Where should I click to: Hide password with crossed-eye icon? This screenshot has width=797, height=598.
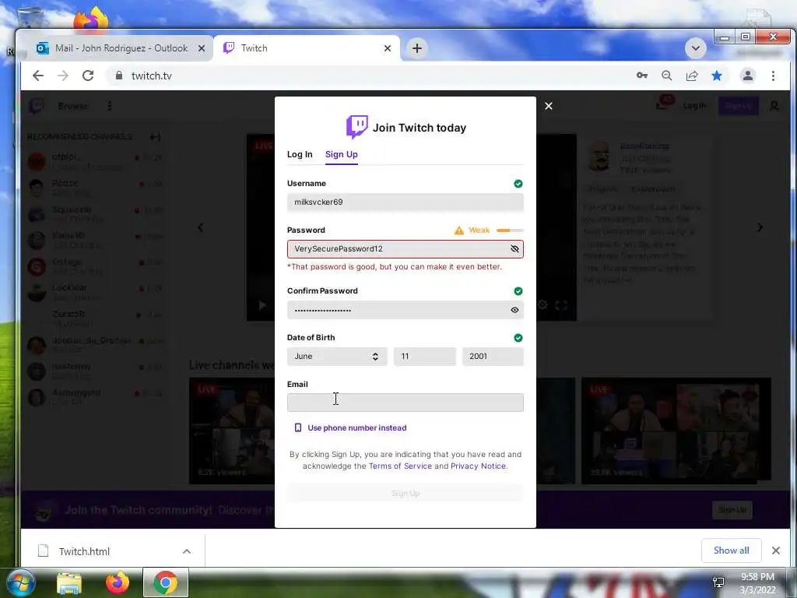[514, 248]
